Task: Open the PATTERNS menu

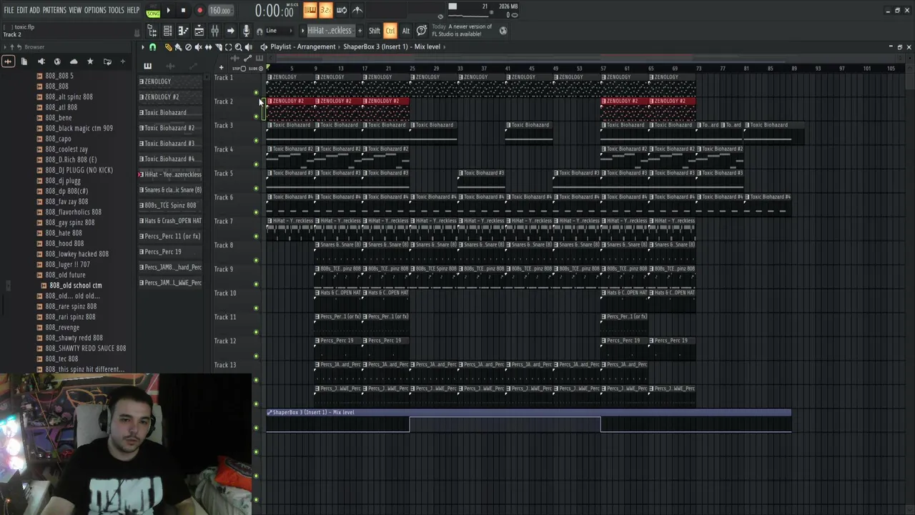Action: (x=54, y=10)
